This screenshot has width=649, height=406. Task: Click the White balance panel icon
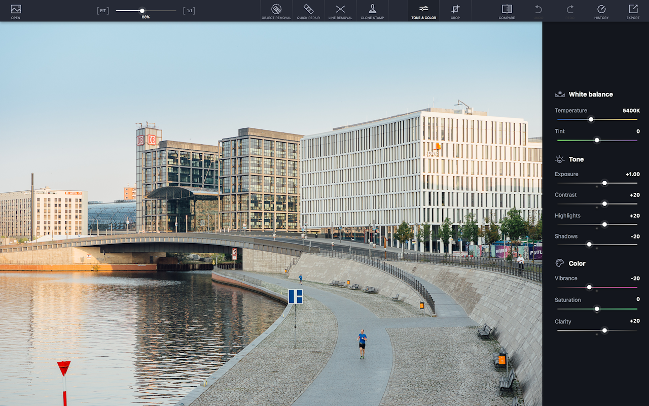click(559, 93)
